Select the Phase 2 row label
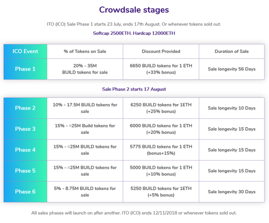 tap(25, 108)
